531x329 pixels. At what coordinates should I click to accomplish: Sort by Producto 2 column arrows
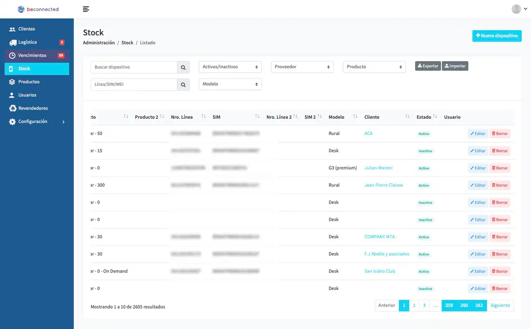tap(162, 116)
